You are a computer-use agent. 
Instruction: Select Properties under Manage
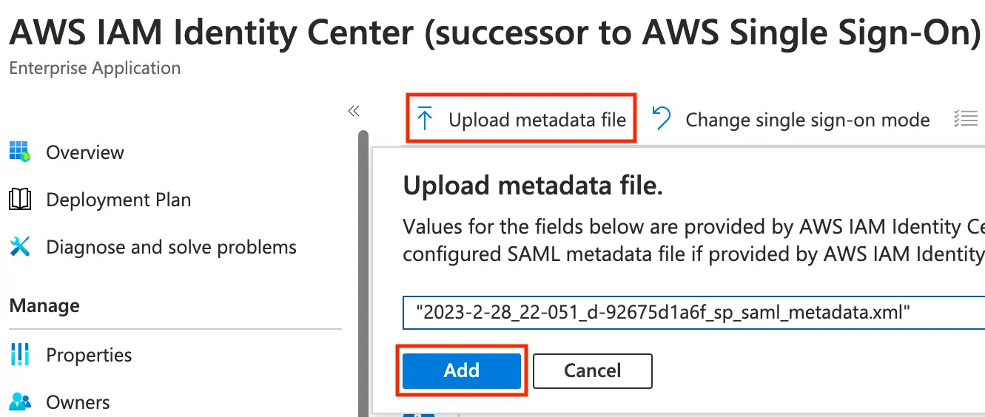point(89,355)
